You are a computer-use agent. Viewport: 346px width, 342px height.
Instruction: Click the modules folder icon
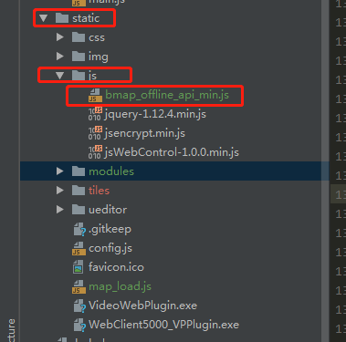click(79, 171)
